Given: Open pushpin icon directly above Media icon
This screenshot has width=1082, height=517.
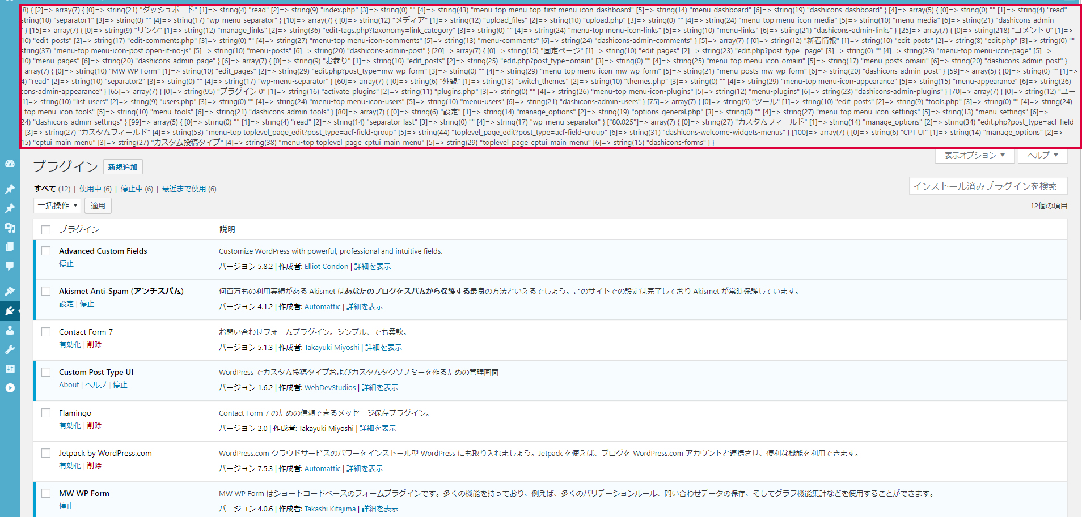Looking at the screenshot, I should click(x=10, y=208).
